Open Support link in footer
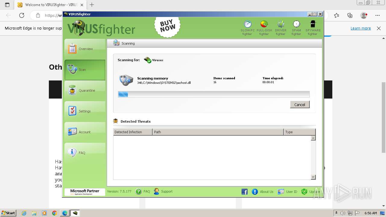 pos(163,191)
